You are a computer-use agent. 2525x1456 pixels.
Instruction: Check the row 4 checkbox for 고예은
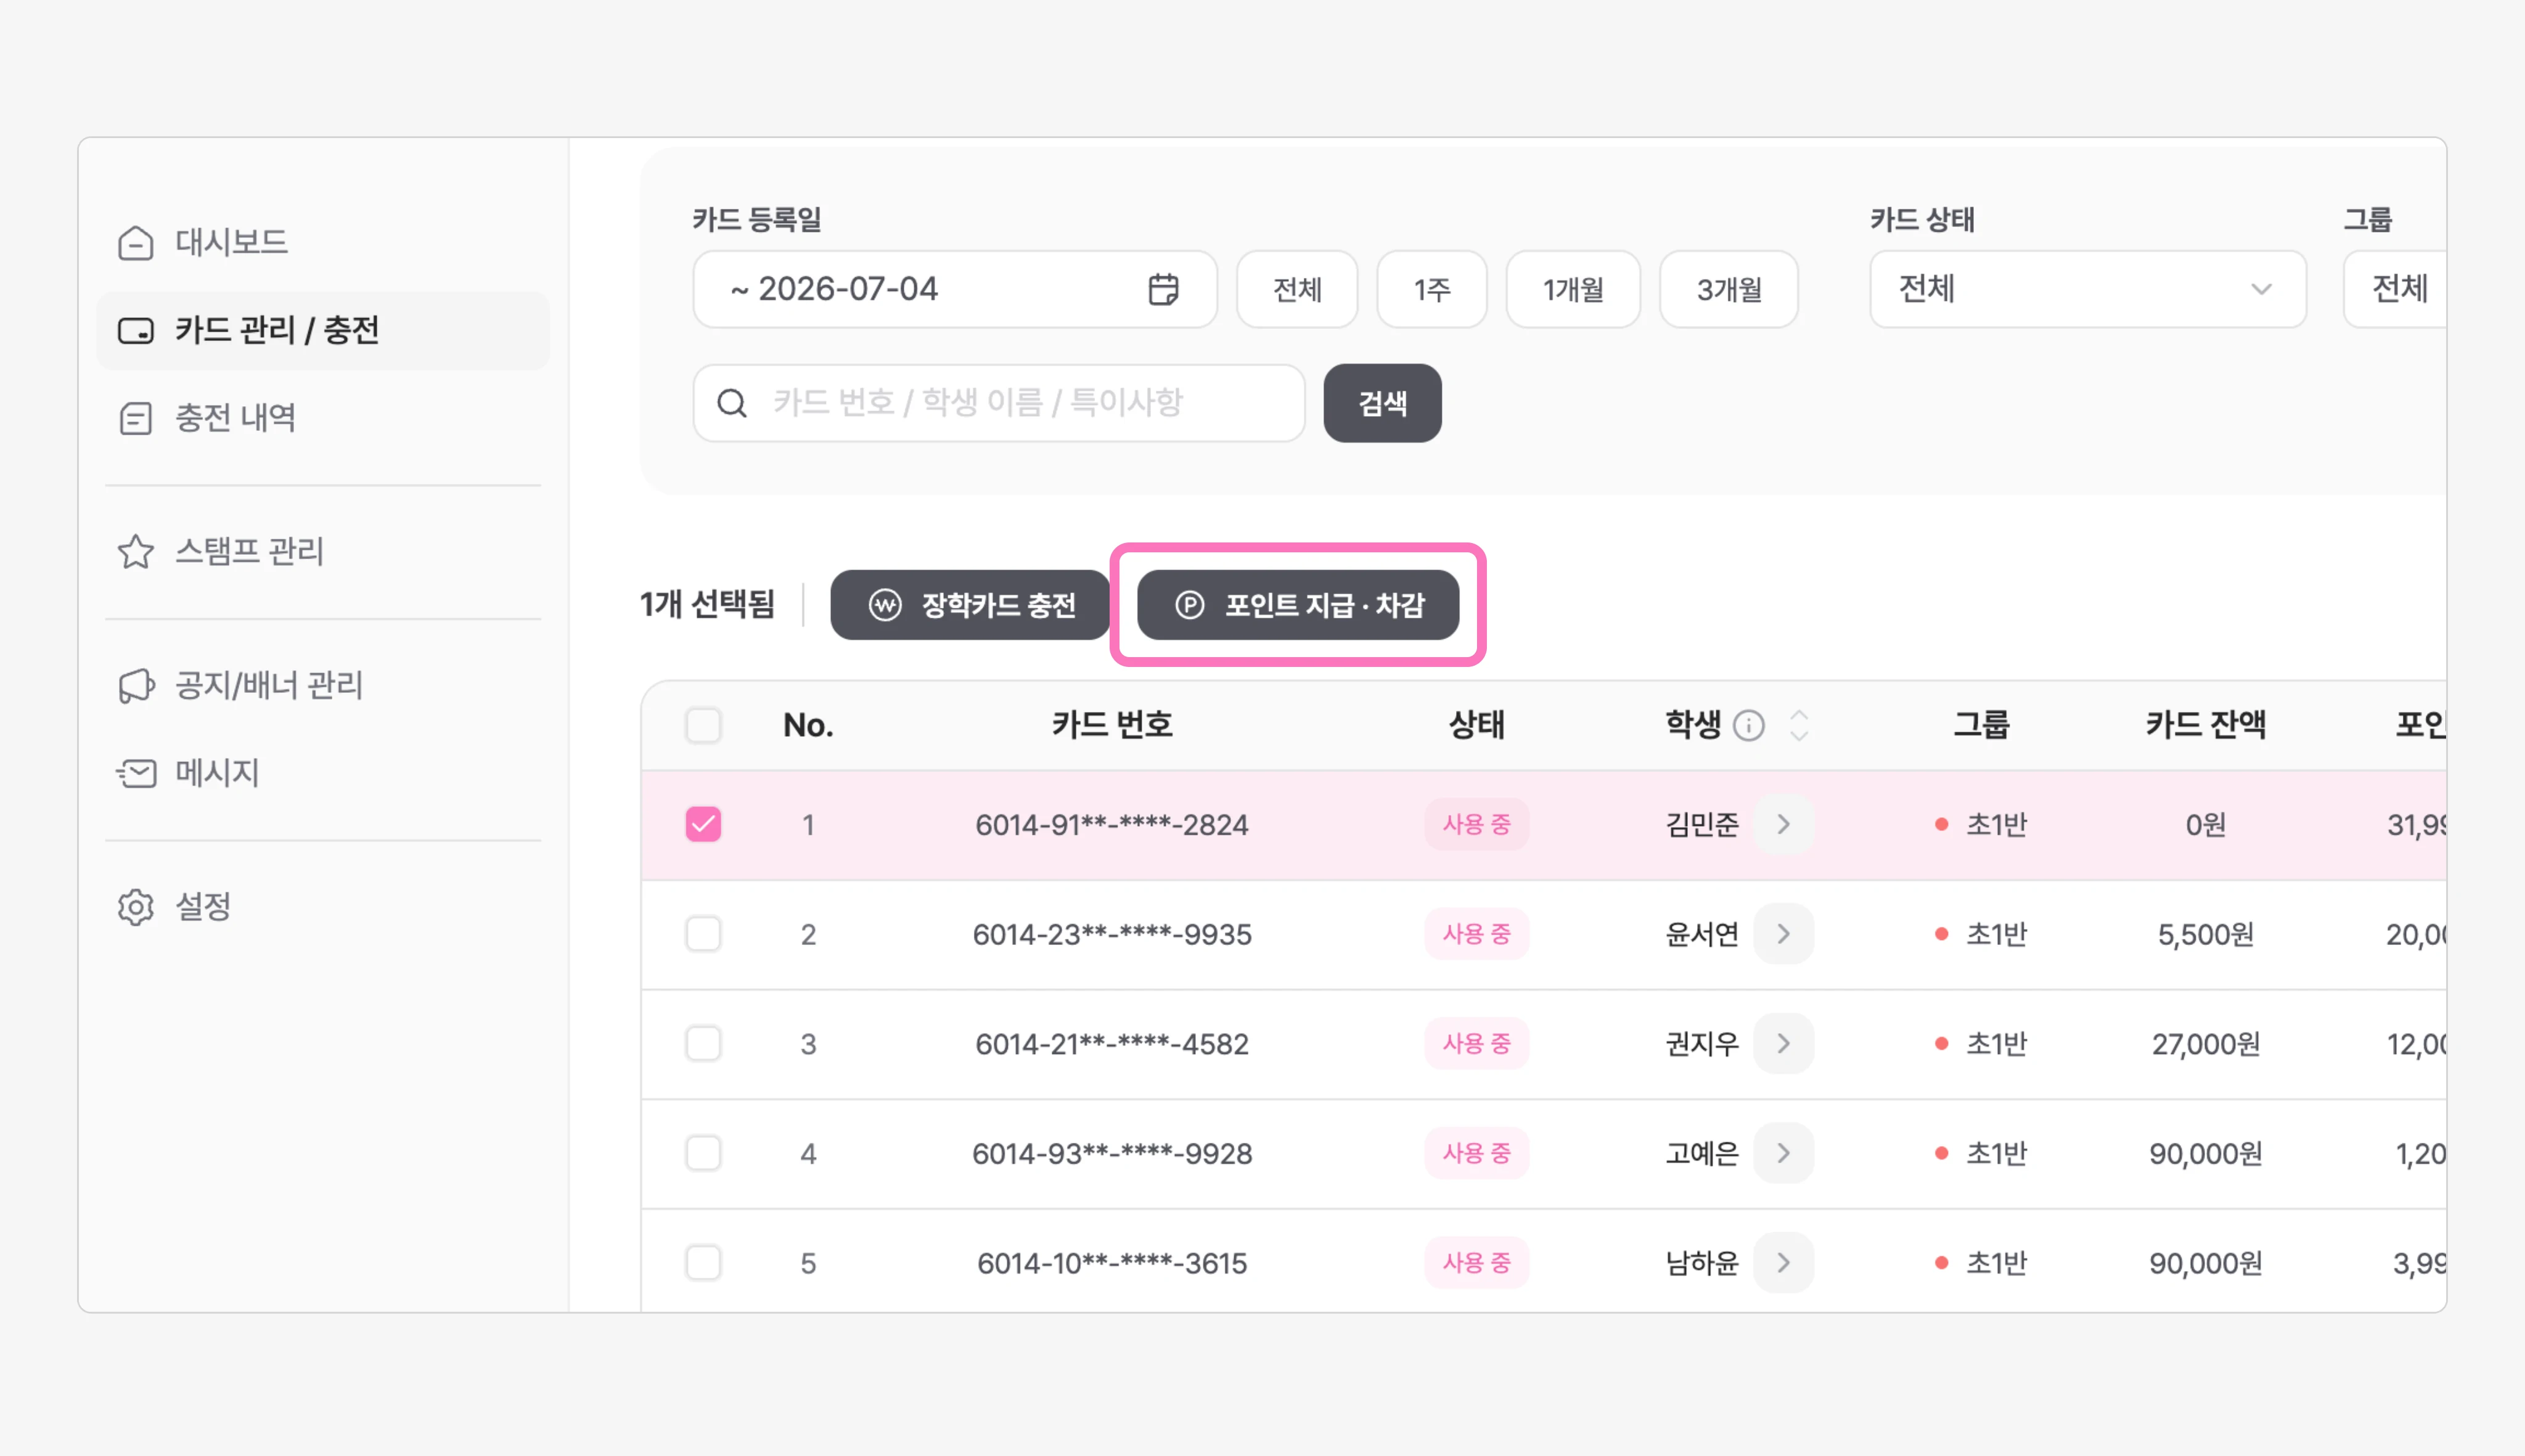pos(703,1153)
